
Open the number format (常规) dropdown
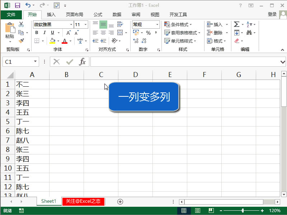click(157, 24)
